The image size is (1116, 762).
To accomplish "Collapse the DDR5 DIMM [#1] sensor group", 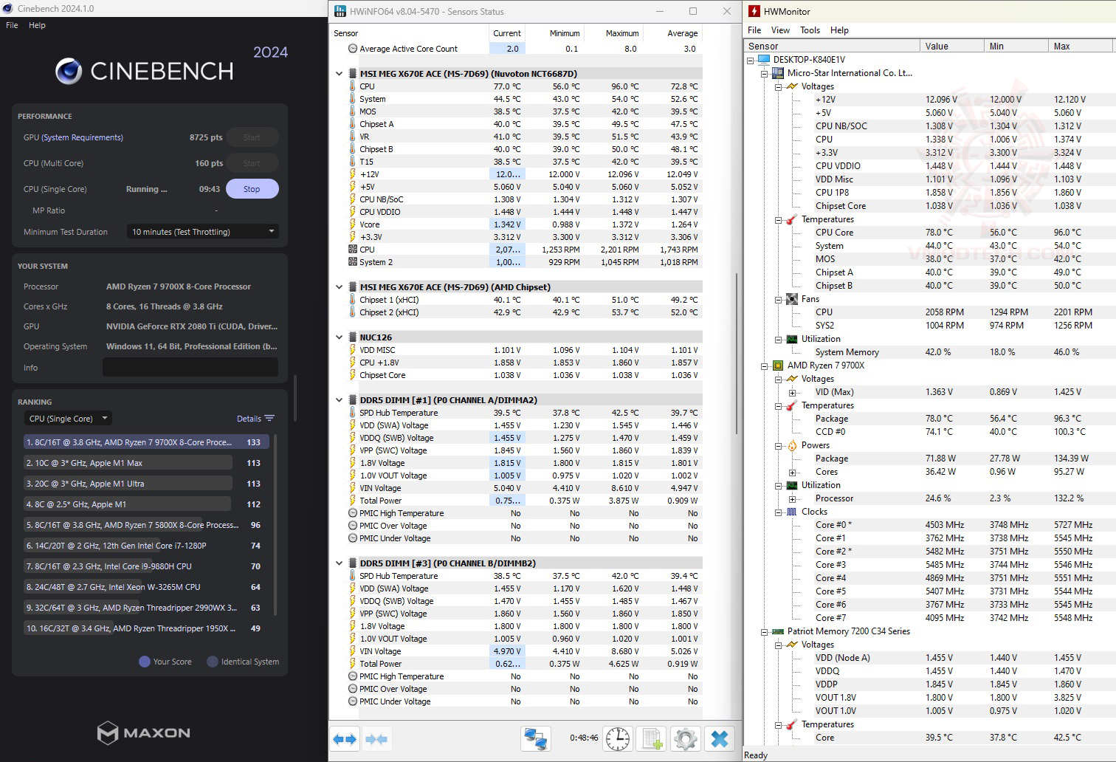I will pos(340,400).
